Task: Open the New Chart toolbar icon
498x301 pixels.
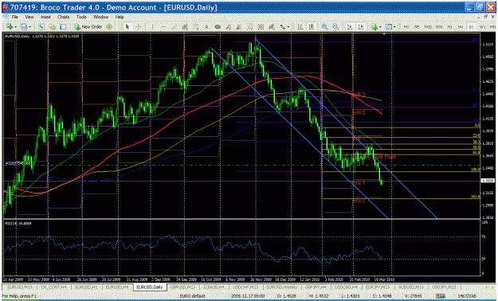Action: point(10,27)
